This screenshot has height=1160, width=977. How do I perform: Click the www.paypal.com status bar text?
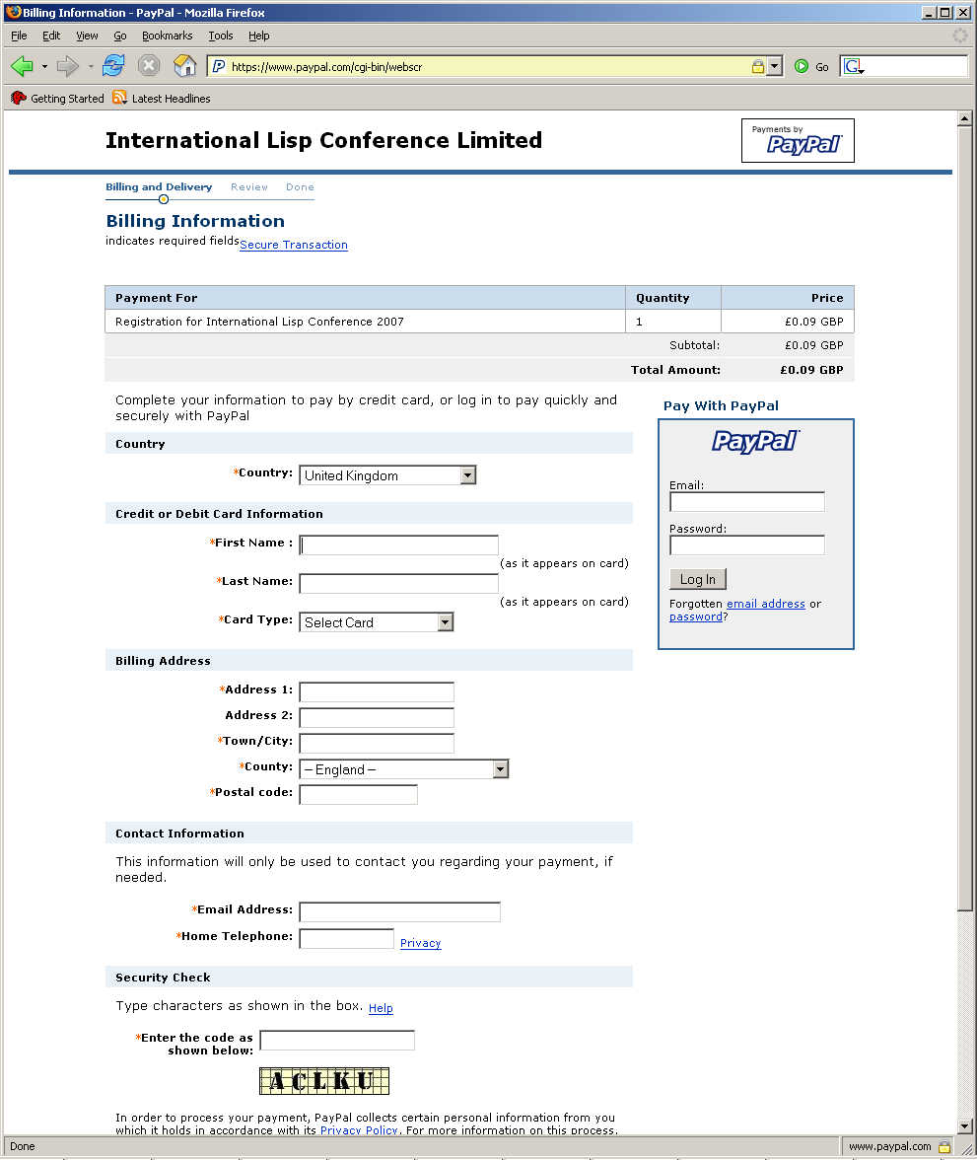[889, 1146]
